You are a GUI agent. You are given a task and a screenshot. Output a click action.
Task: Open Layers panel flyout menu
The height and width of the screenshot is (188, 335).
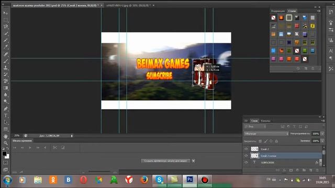tap(323, 121)
